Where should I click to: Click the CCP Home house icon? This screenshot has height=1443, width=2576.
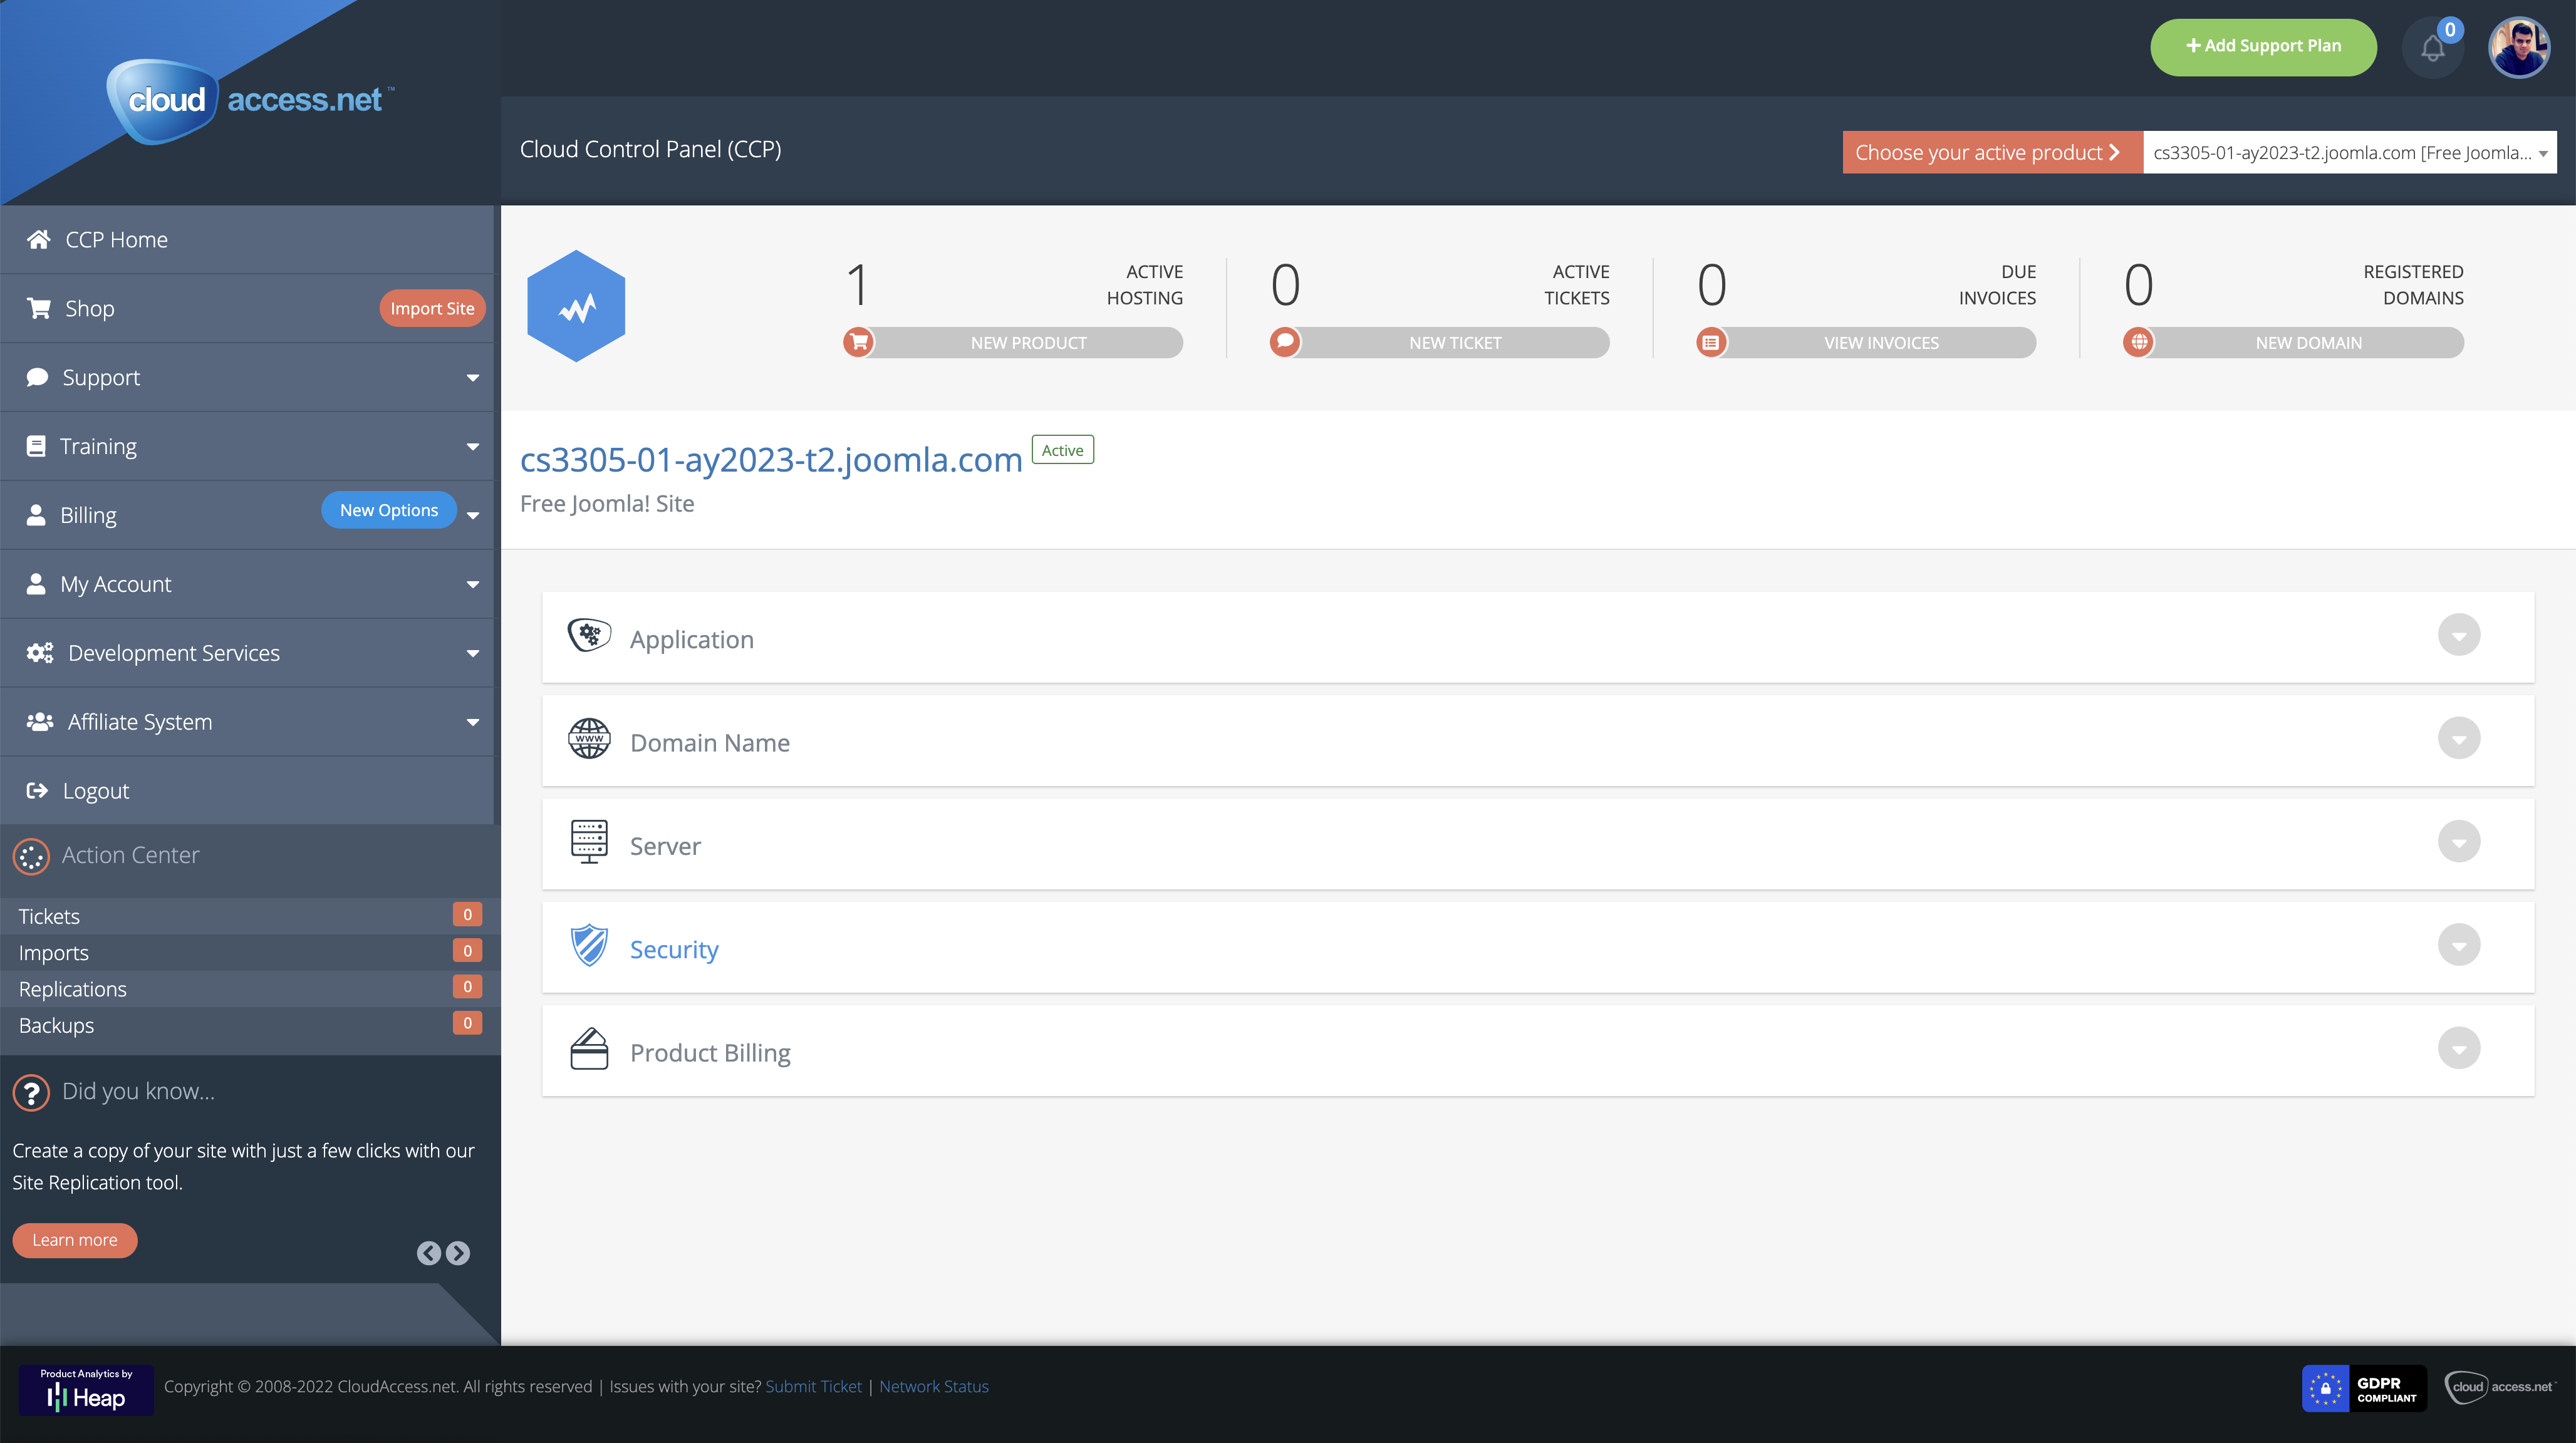click(x=38, y=239)
